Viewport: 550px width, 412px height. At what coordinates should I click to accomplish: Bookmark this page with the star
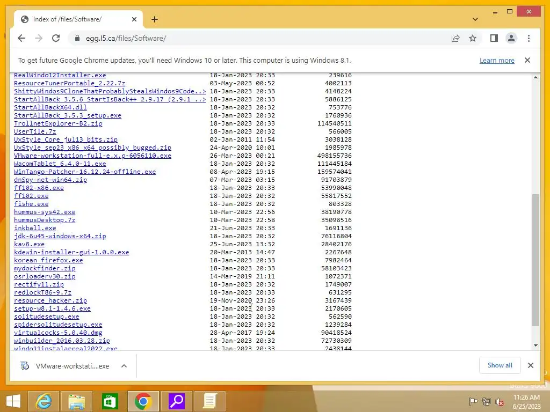[x=473, y=38]
